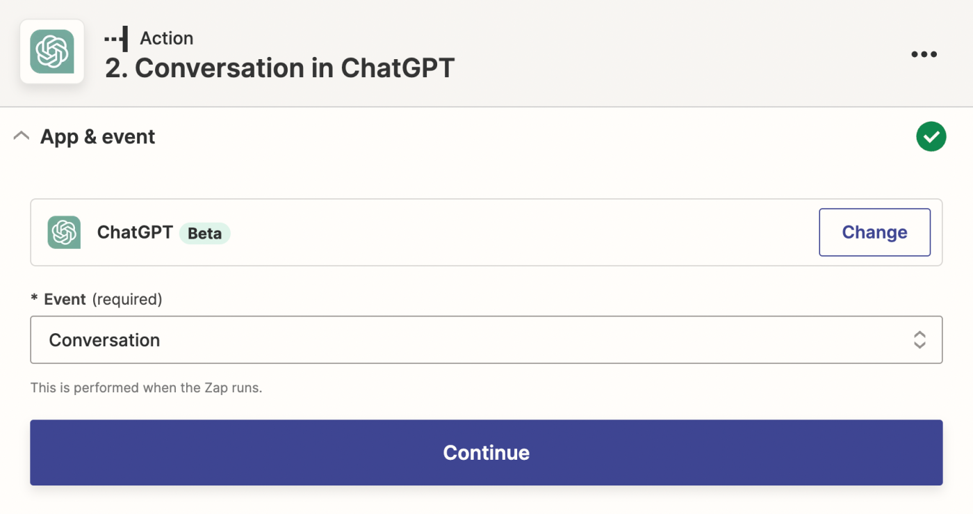Viewport: 973px width, 514px height.
Task: Click the step title "2. Conversation in ChatGPT"
Action: [279, 68]
